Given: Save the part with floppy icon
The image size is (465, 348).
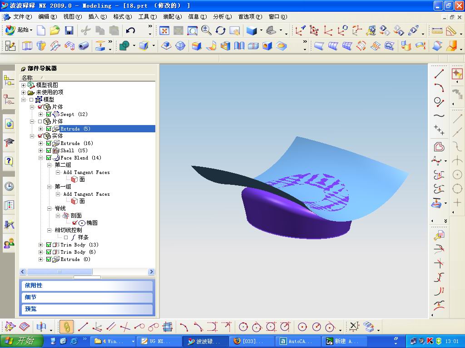Looking at the screenshot, I should [69, 30].
